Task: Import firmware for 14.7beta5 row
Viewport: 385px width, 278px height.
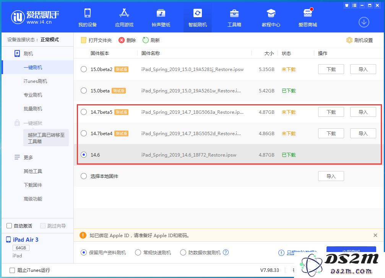Action: pos(363,112)
